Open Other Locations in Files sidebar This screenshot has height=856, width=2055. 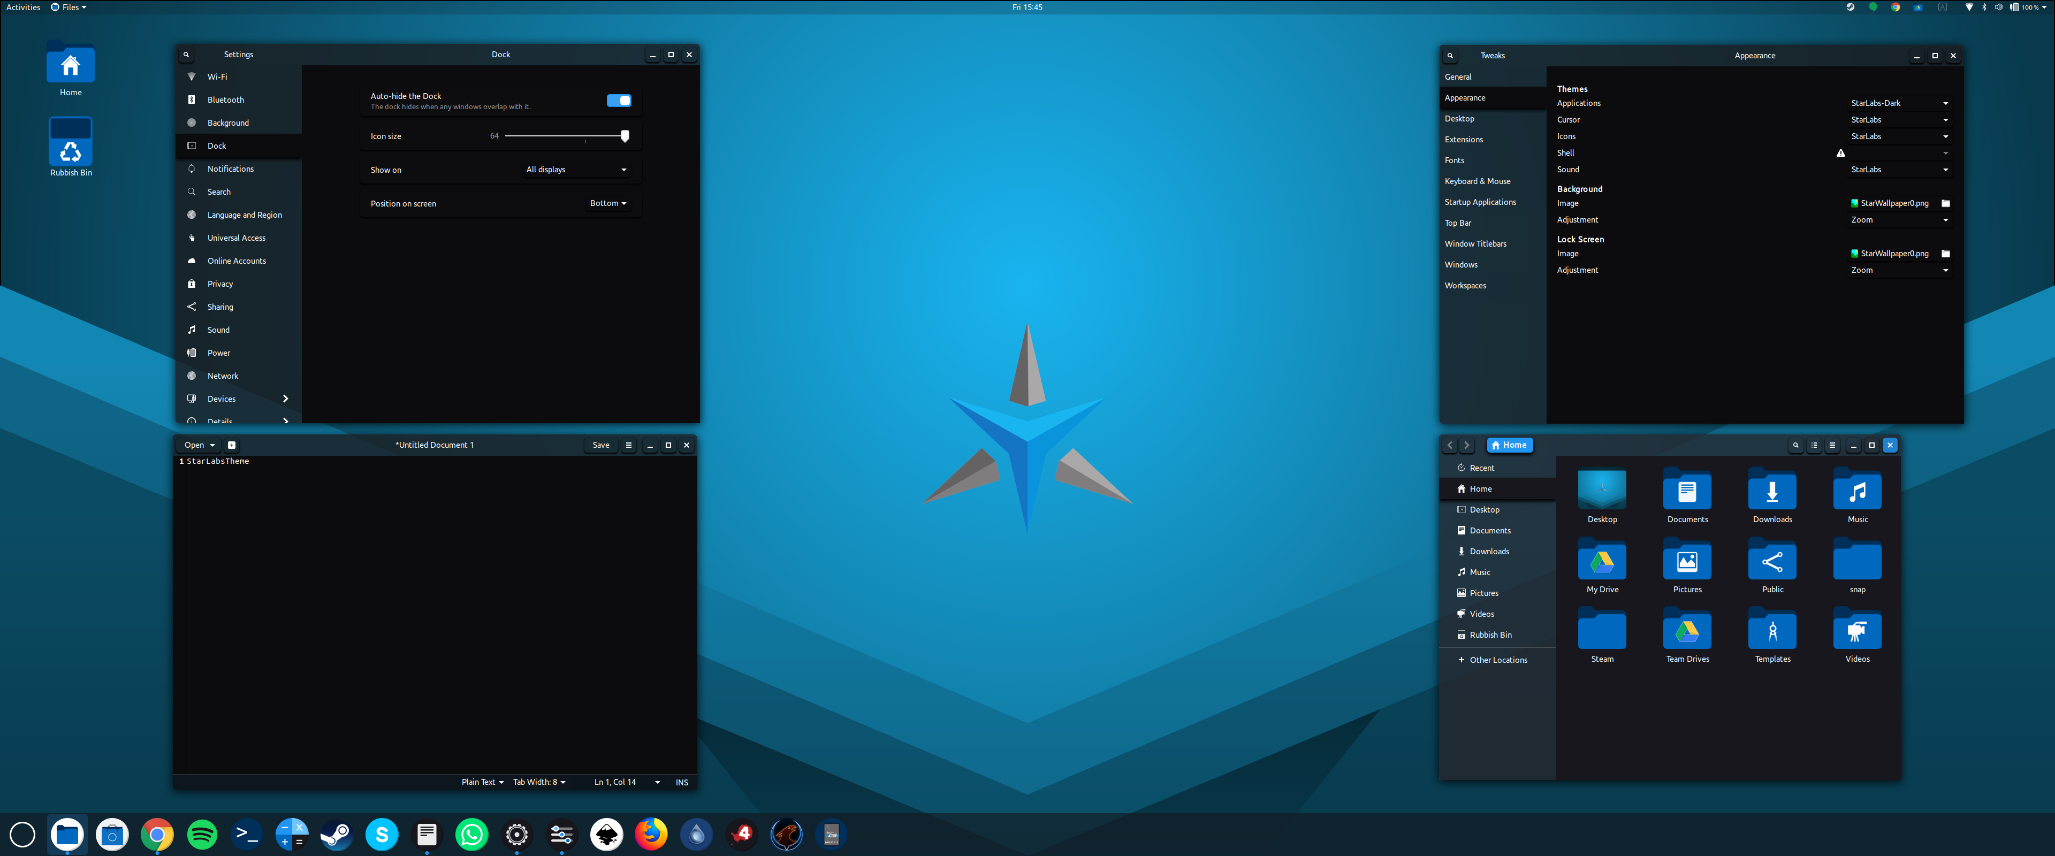click(x=1497, y=660)
